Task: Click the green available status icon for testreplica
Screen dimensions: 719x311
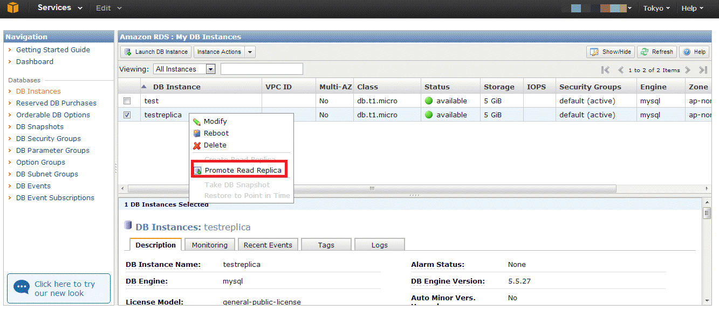Action: (x=429, y=115)
